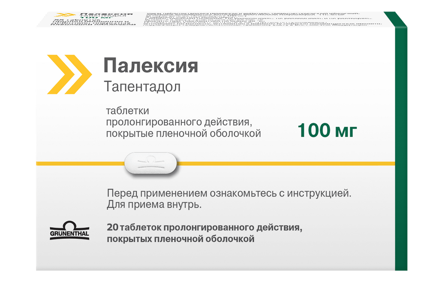Image resolution: width=439 pixels, height=285 pixels.
Task: Click the text "Для приема внутрь."
Action: tap(154, 205)
